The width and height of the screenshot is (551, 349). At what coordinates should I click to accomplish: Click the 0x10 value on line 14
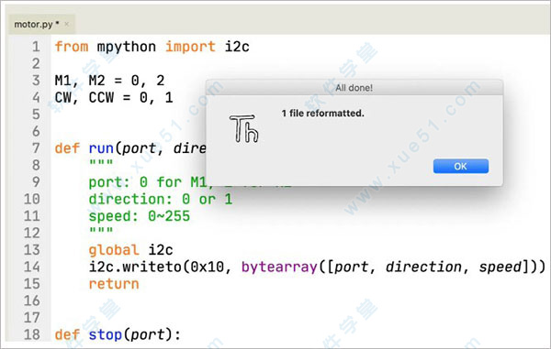coord(207,267)
